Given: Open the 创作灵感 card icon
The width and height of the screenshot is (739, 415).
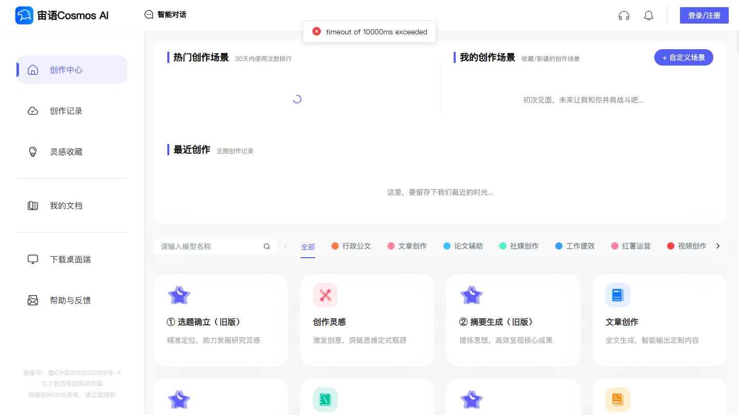Looking at the screenshot, I should tap(325, 295).
